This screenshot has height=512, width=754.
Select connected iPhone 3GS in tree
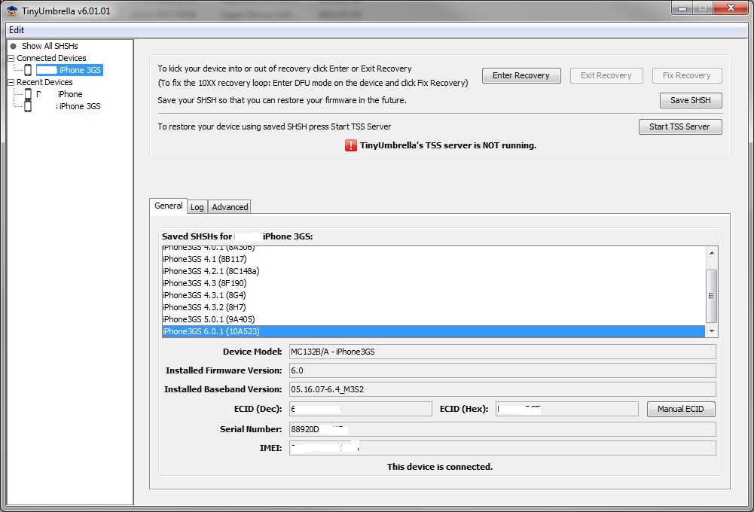coord(70,70)
